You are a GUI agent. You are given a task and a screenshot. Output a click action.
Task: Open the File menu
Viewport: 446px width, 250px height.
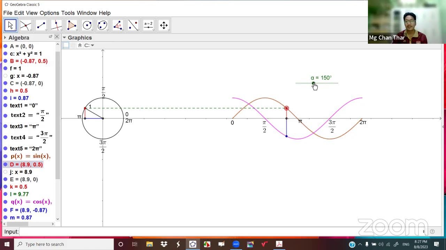[x=8, y=13]
